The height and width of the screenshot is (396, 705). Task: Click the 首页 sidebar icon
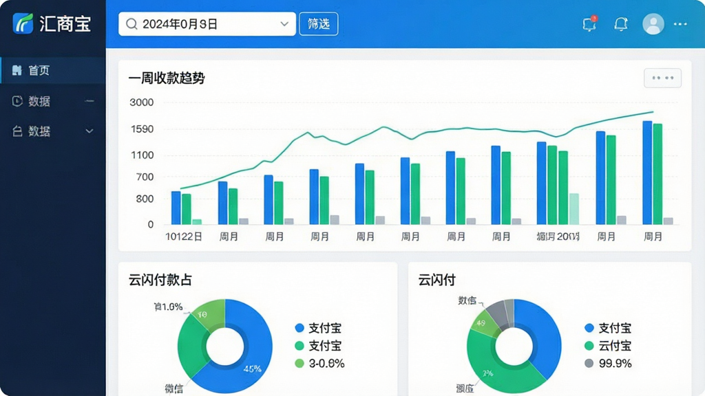point(17,70)
